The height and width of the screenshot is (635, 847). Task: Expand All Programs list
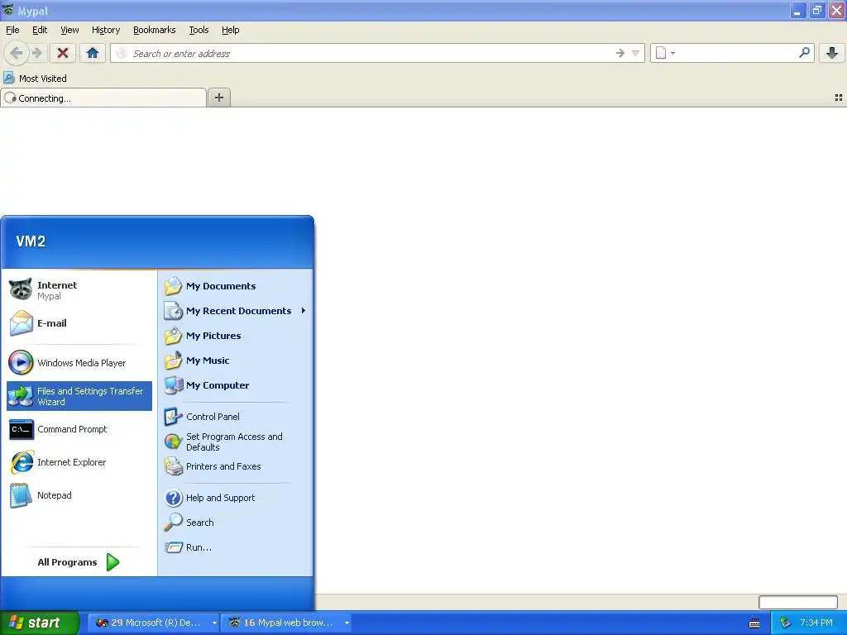pyautogui.click(x=79, y=562)
